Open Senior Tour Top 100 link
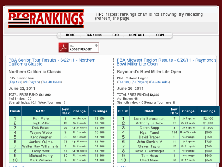 [x=16, y=82]
